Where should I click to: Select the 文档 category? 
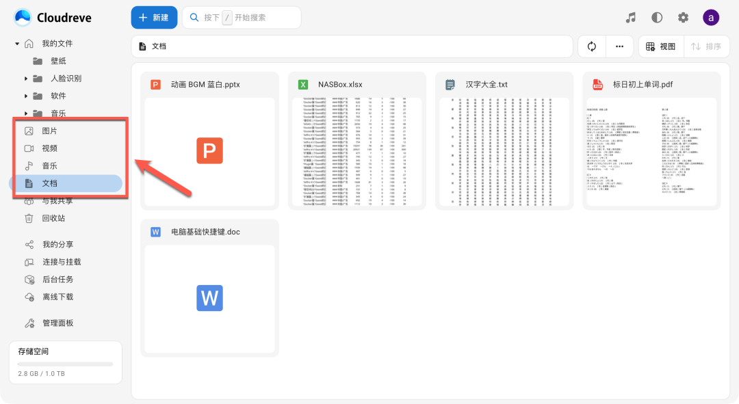coord(66,183)
